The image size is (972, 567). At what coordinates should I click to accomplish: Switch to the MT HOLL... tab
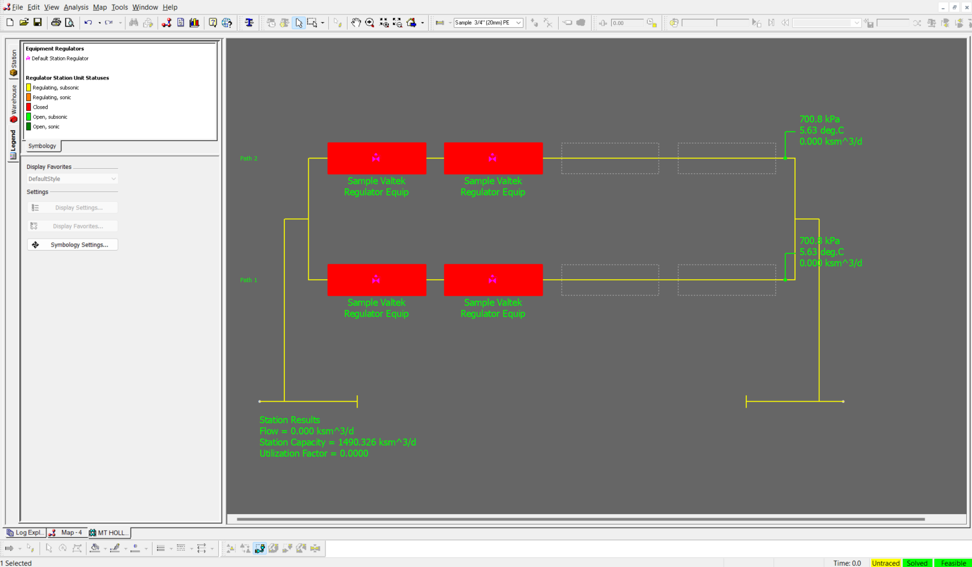click(109, 532)
